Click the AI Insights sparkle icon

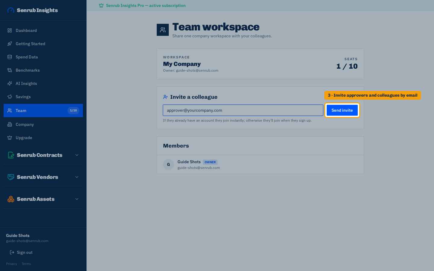pos(10,83)
